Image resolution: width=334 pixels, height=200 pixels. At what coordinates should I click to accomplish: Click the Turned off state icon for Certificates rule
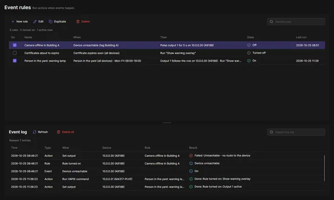249,53
